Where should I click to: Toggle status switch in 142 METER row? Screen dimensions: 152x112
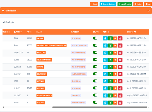coord(95,52)
